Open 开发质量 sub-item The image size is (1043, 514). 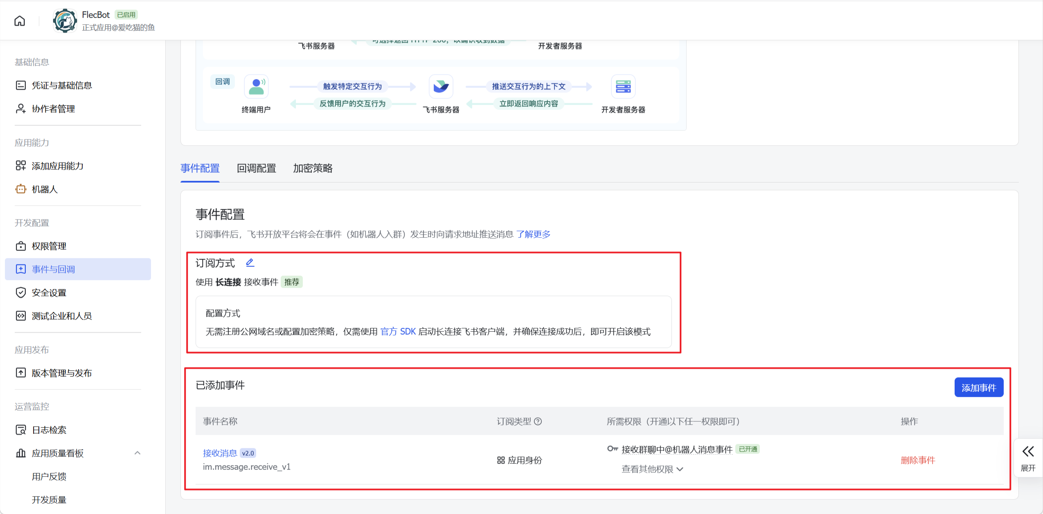[x=49, y=500]
